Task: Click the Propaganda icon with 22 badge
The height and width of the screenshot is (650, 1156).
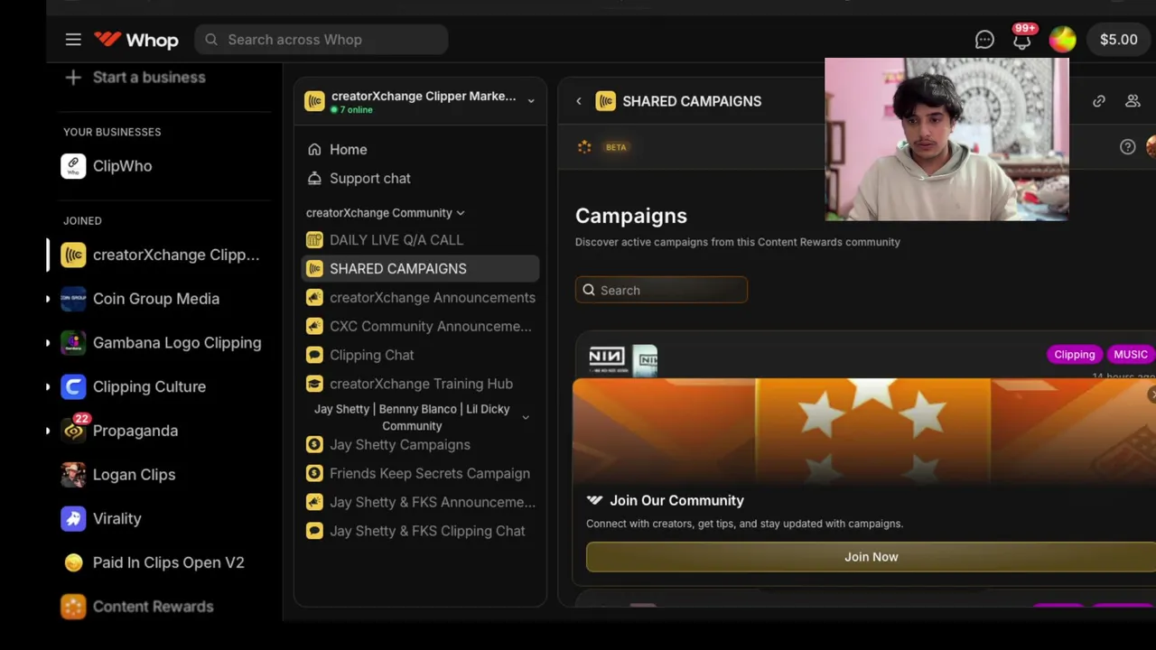Action: click(x=74, y=429)
